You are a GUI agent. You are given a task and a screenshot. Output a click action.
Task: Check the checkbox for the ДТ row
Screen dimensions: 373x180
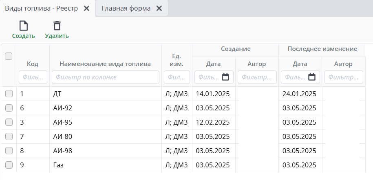tap(9, 94)
